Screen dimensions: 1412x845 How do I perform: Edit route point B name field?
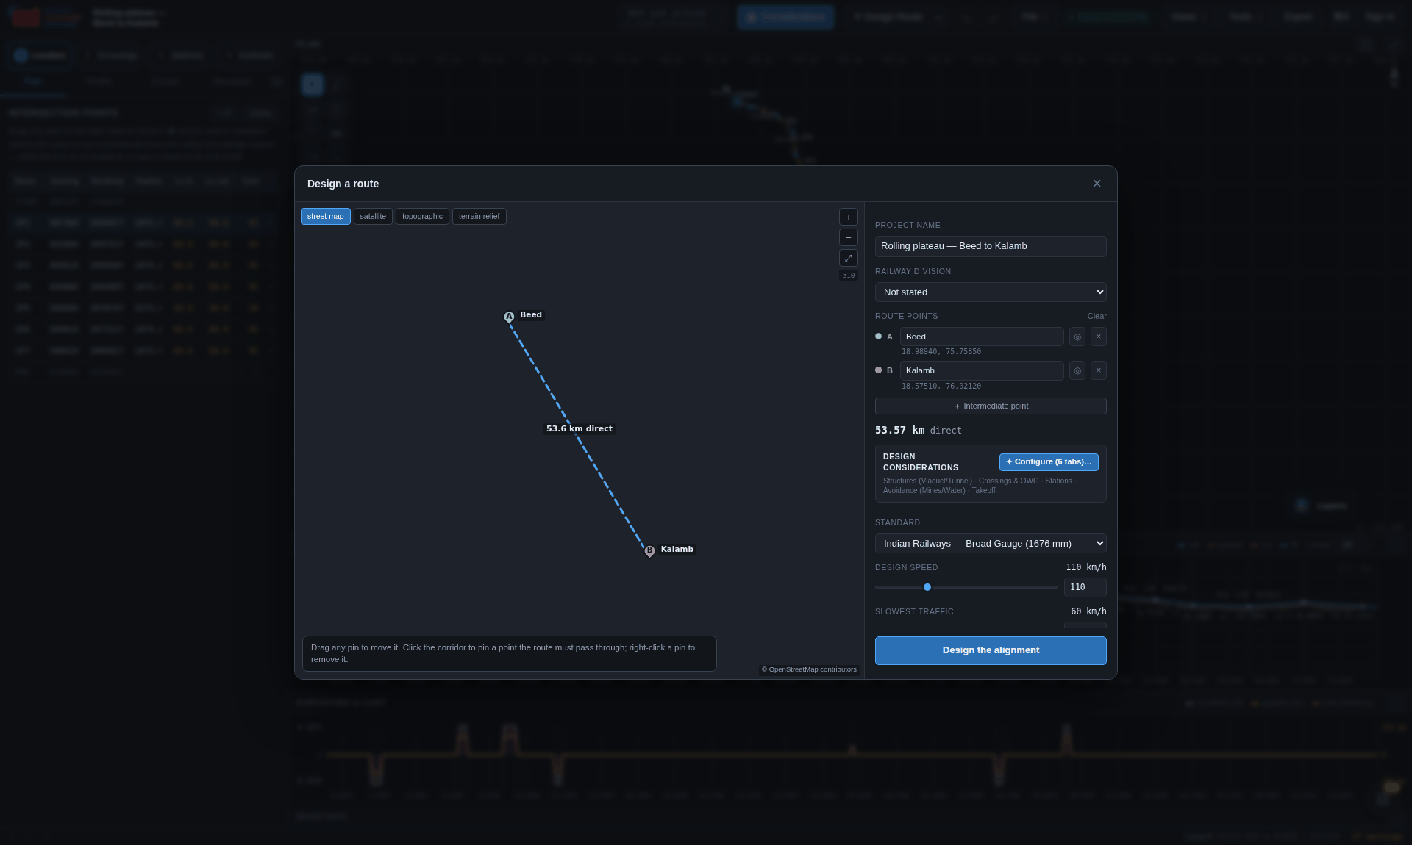(982, 370)
